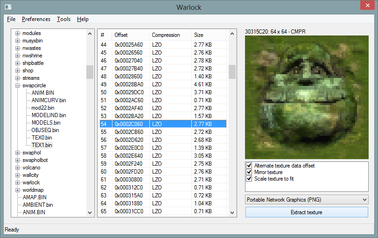378x238 pixels.
Task: Open the Tools menu
Action: pyautogui.click(x=63, y=19)
